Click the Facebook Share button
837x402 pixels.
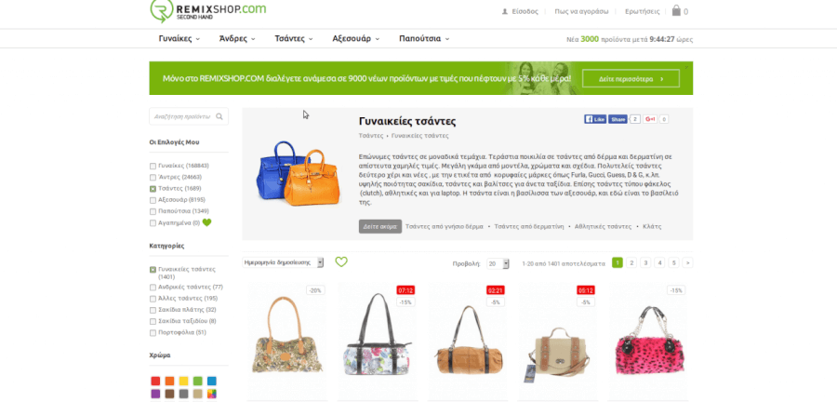[x=618, y=119]
